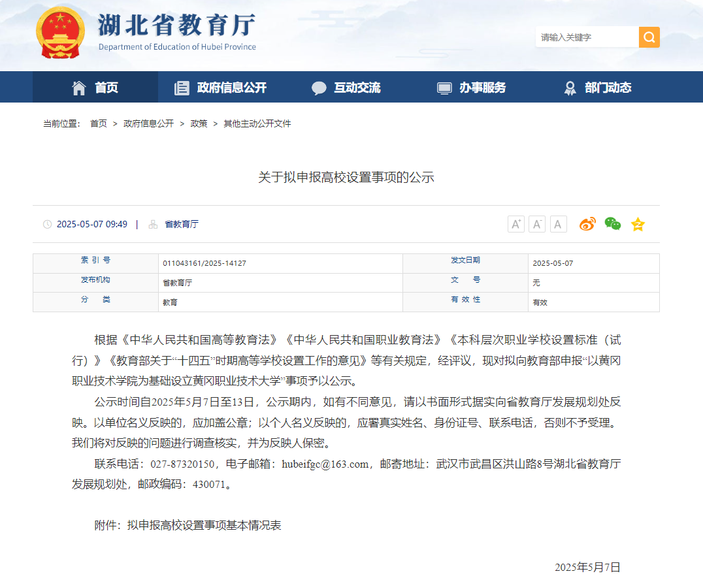Reset font size with the plain A icon
703x580 pixels.
[558, 224]
